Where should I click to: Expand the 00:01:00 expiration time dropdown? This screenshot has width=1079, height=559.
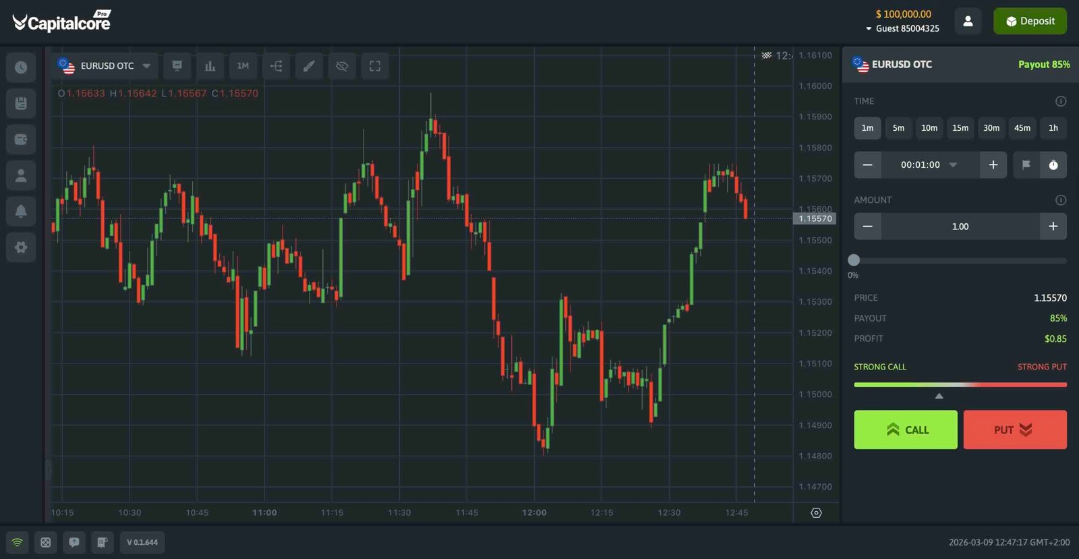click(953, 165)
